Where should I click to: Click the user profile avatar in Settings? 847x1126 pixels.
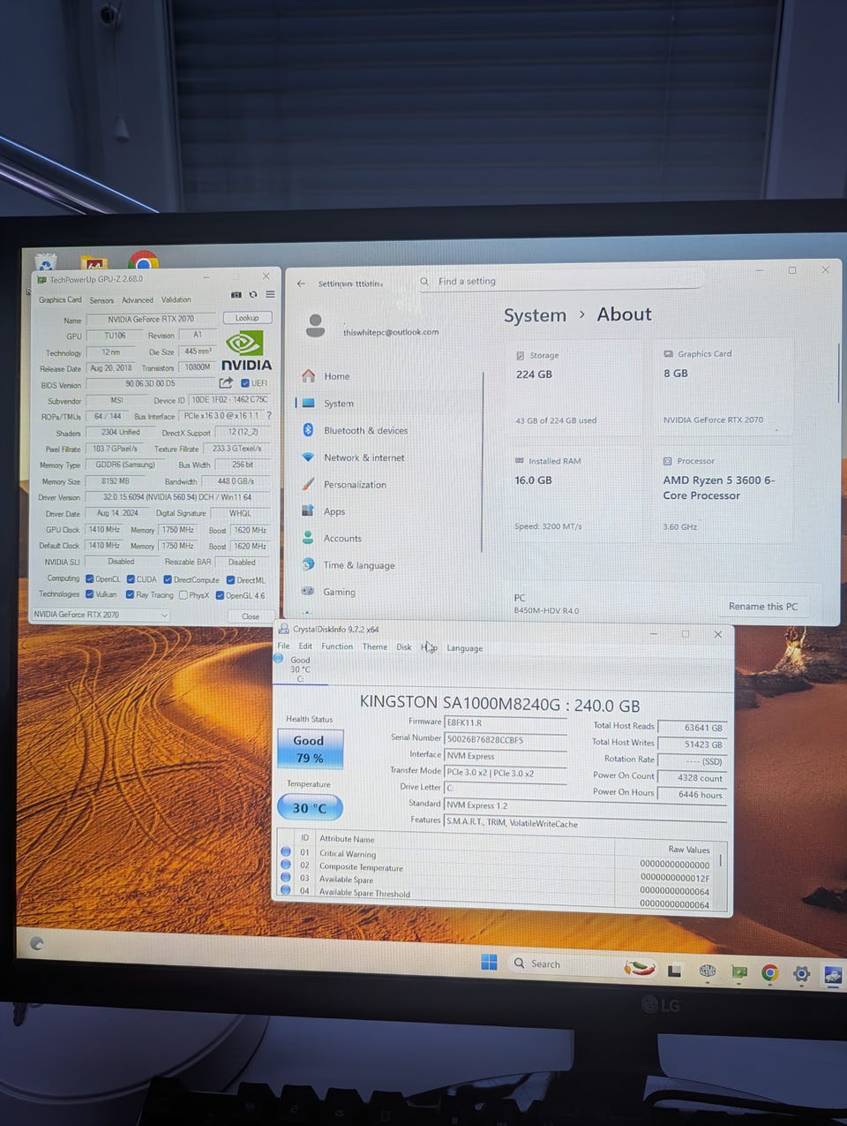315,326
